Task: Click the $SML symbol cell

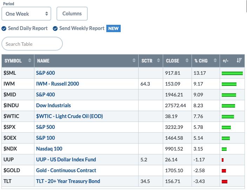Action: pyautogui.click(x=18, y=73)
